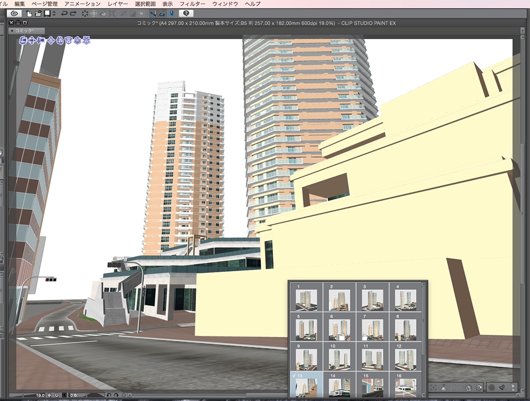Select camera preset thumbnail 7
Viewport: 530px width, 401px height.
coord(373,327)
